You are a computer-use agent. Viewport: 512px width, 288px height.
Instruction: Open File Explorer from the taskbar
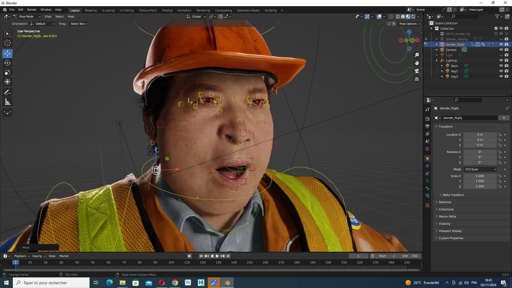coord(122,283)
